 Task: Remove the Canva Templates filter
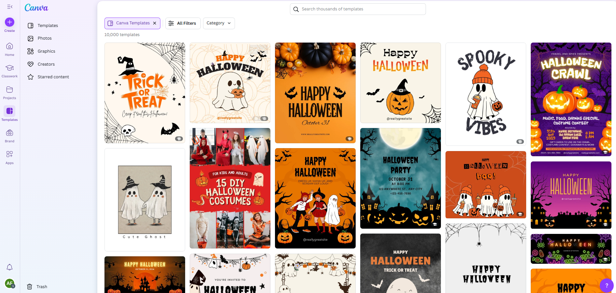(x=155, y=23)
